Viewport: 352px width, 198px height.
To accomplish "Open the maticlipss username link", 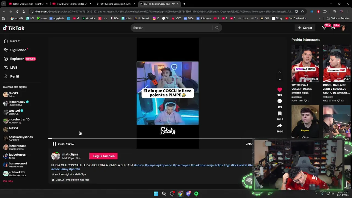I will point(70,154).
